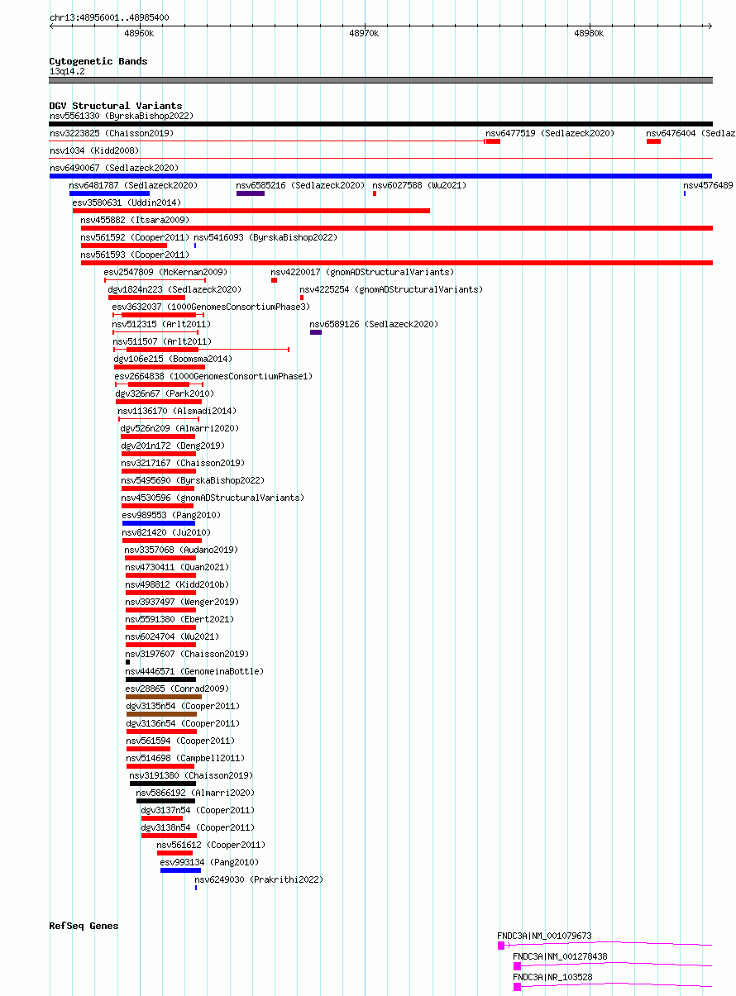Image resolution: width=736 pixels, height=996 pixels.
Task: Click the blue bar under esv993134
Action: click(180, 870)
